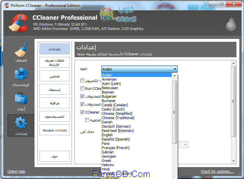Select Français (French) language
This screenshot has height=179, width=244.
[137, 148]
